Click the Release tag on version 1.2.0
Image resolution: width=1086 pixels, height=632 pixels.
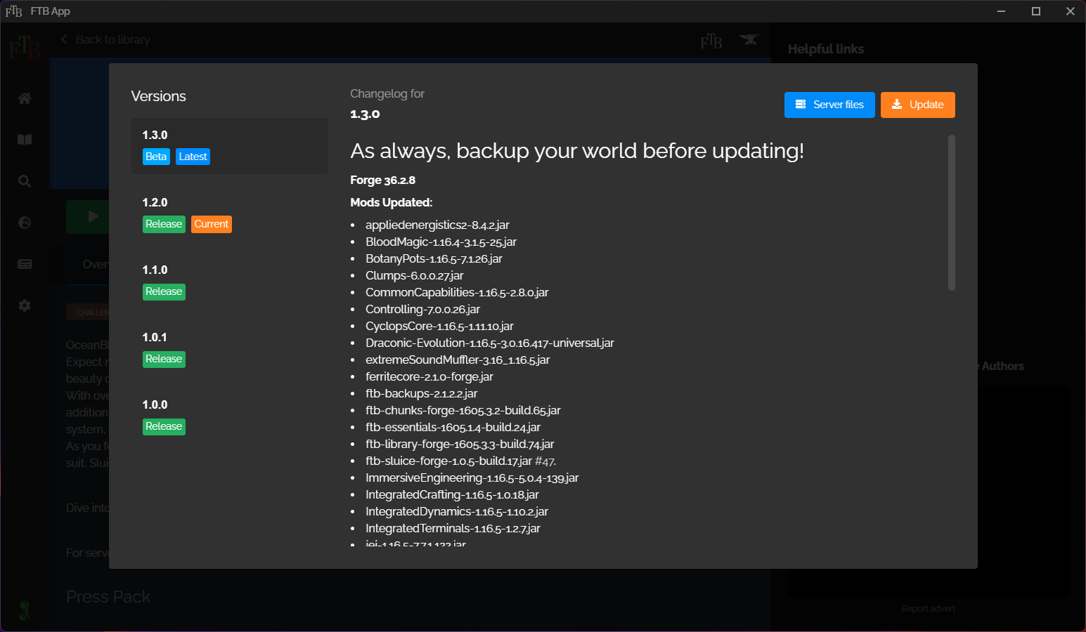tap(164, 224)
